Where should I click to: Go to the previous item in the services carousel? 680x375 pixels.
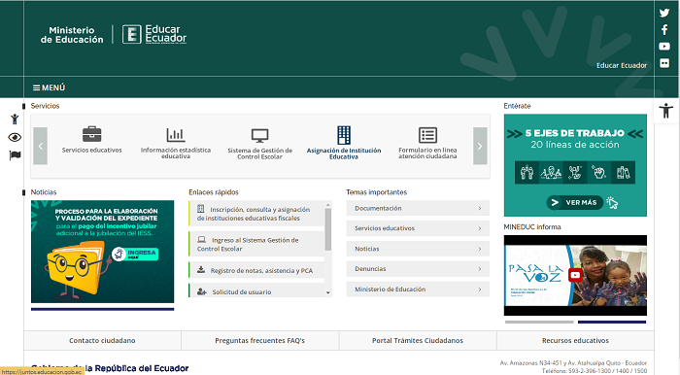41,146
